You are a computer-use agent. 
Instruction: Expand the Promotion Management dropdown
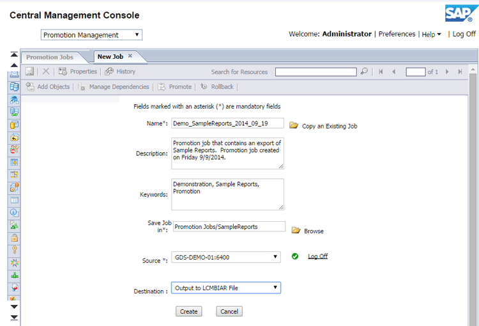tap(91, 35)
